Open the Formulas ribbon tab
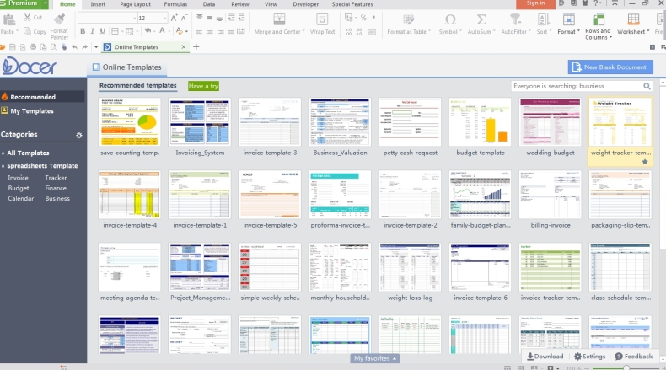 tap(175, 4)
